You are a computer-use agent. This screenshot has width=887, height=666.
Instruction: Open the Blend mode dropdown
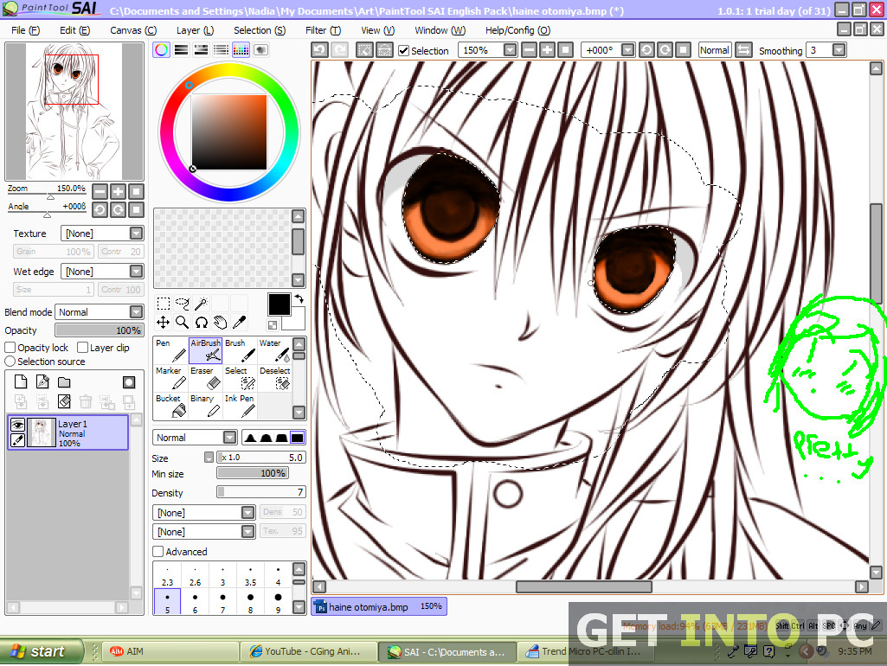click(98, 311)
